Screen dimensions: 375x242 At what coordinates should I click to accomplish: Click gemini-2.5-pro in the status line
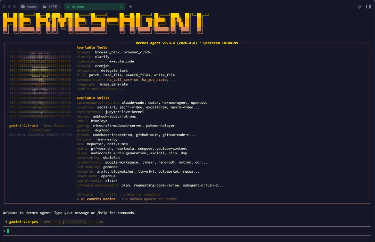(24, 222)
